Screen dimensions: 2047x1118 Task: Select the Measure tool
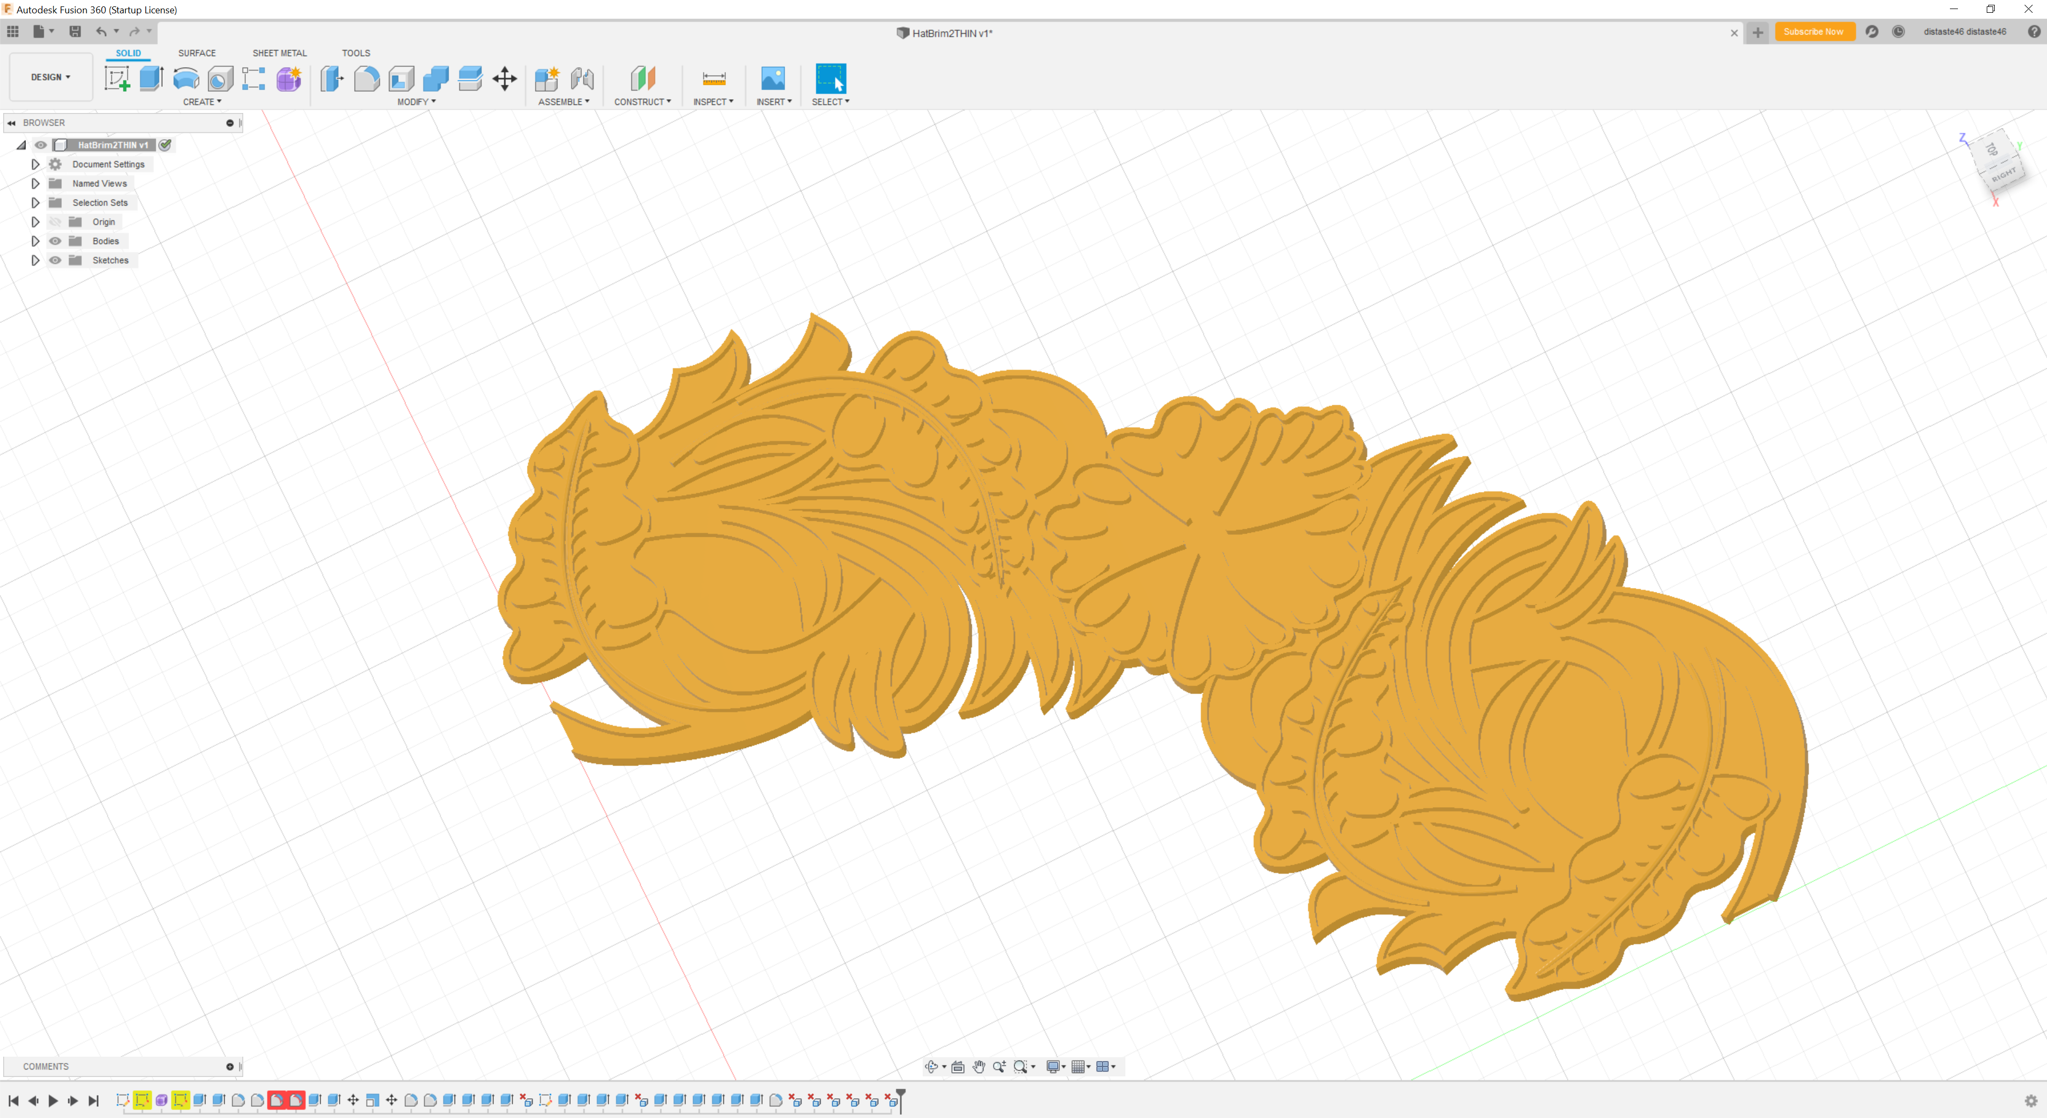click(x=714, y=79)
